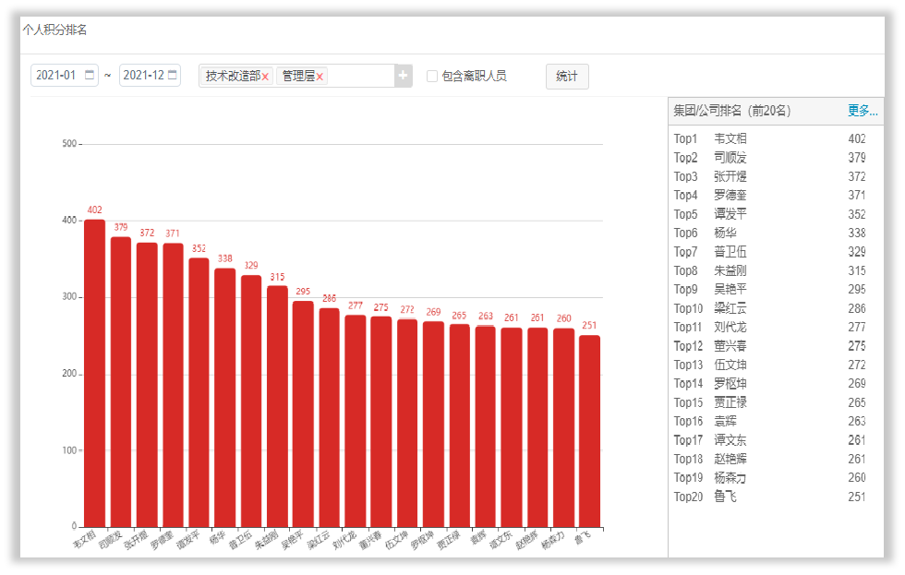905x575 pixels.
Task: Click the bar labeled 338
Action: [225, 398]
